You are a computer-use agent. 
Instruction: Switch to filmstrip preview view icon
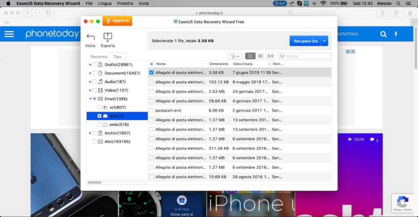[270, 56]
